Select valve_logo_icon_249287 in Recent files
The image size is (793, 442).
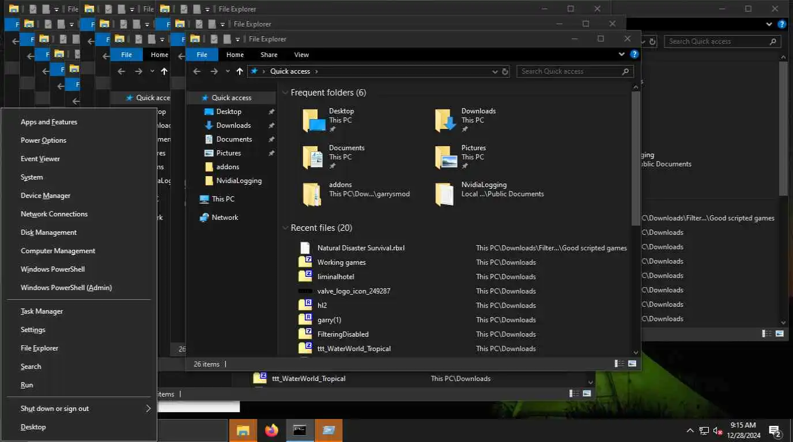click(354, 291)
